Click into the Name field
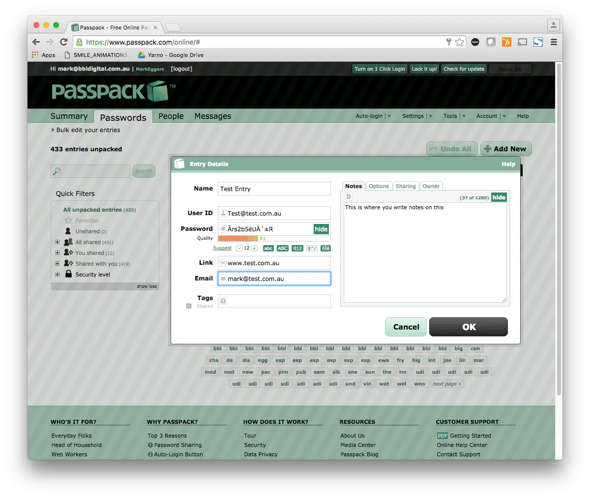This screenshot has height=499, width=590. pyautogui.click(x=274, y=189)
